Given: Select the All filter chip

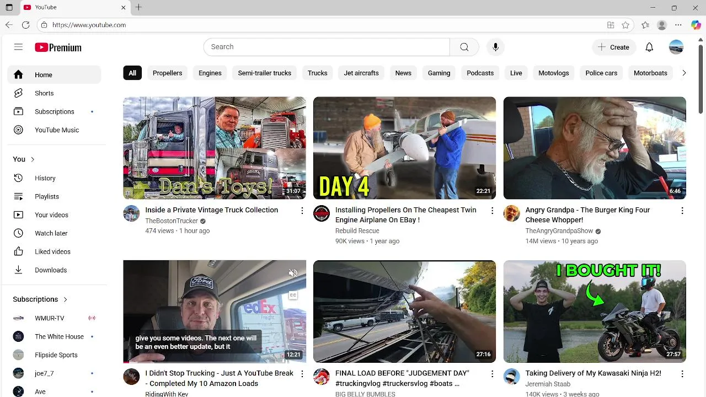Looking at the screenshot, I should click(x=132, y=73).
